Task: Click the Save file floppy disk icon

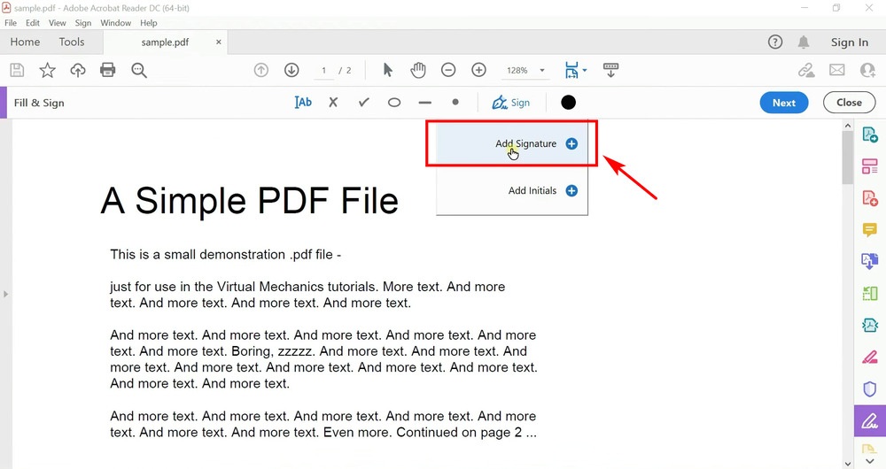Action: (x=17, y=70)
